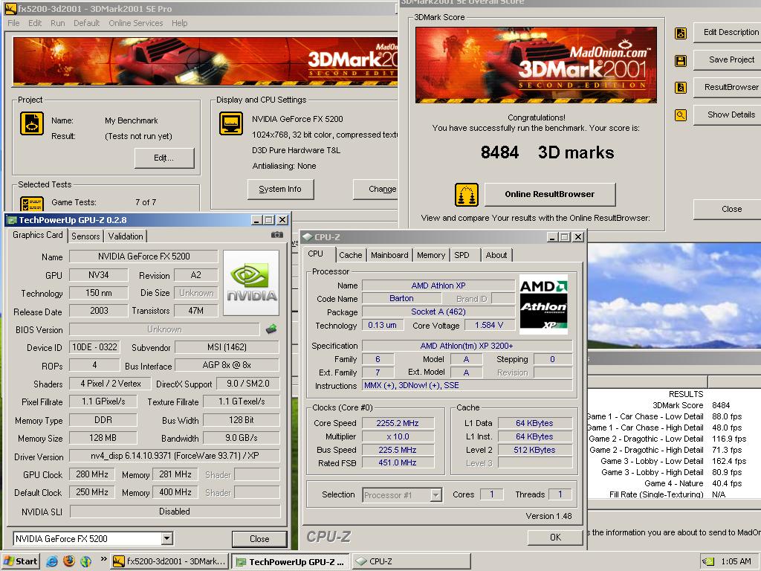Open Firefox from quick launch
This screenshot has width=761, height=571.
click(69, 561)
